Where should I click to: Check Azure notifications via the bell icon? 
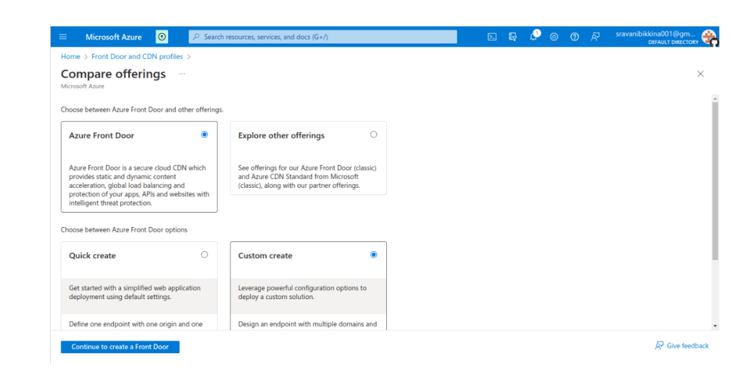533,36
